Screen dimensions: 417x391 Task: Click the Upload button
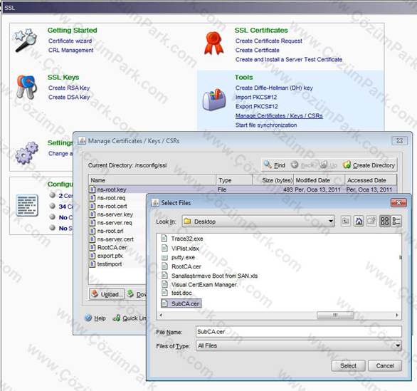coord(107,294)
